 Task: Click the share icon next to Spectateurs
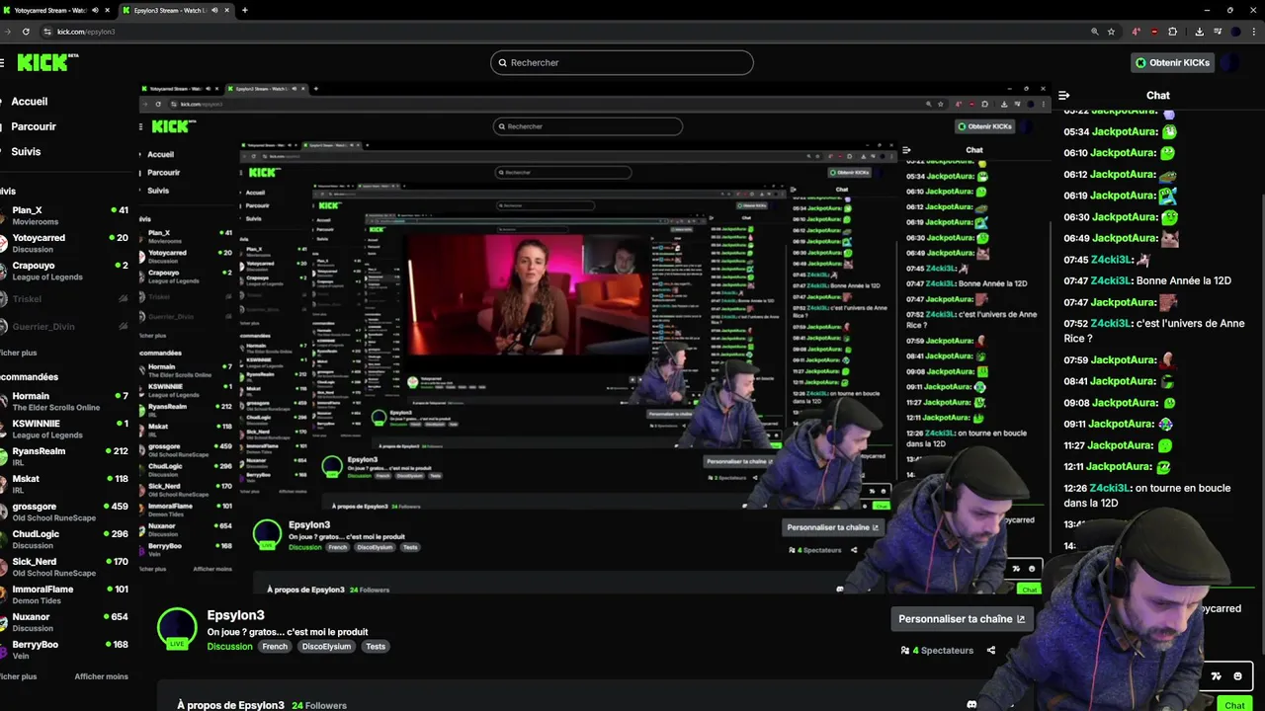click(x=991, y=651)
